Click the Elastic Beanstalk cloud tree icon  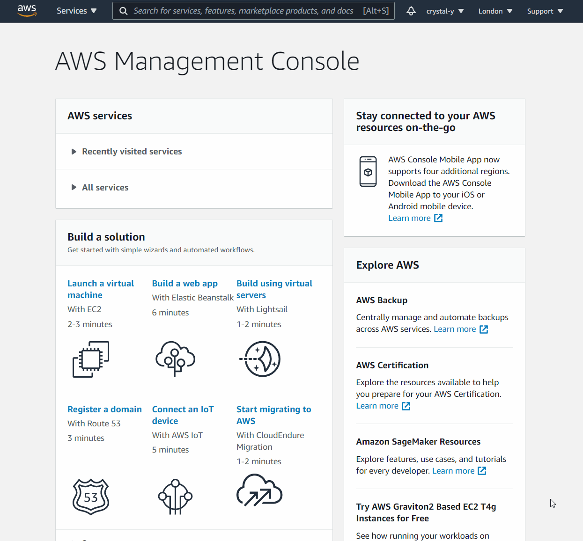tap(175, 359)
